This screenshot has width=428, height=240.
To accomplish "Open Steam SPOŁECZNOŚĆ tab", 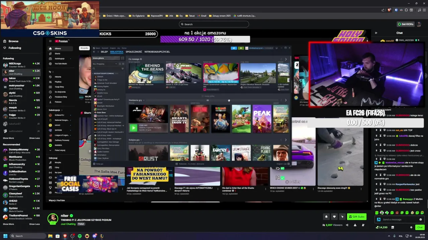I will pyautogui.click(x=134, y=52).
